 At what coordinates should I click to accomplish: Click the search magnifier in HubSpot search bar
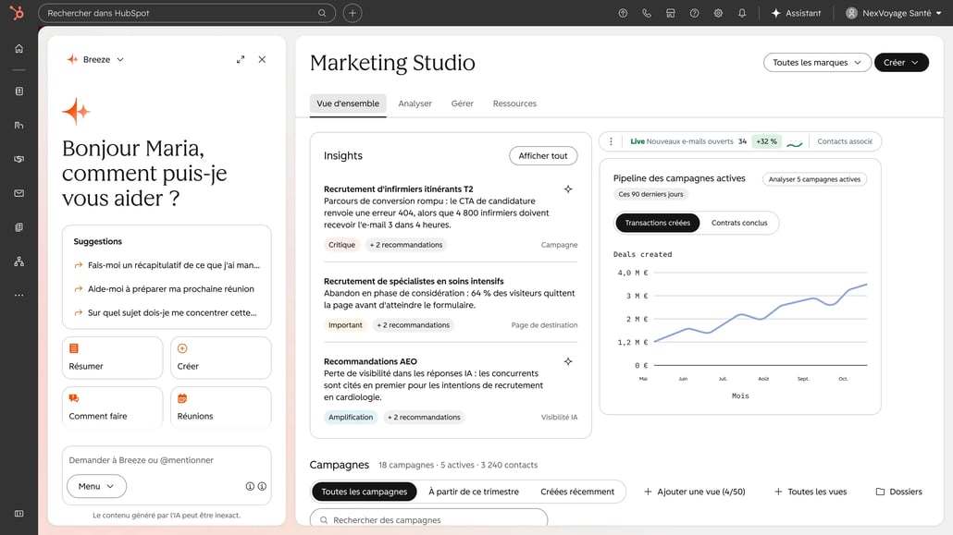[x=322, y=13]
